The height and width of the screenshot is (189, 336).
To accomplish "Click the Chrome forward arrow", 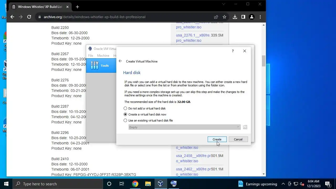I will 21,17.
